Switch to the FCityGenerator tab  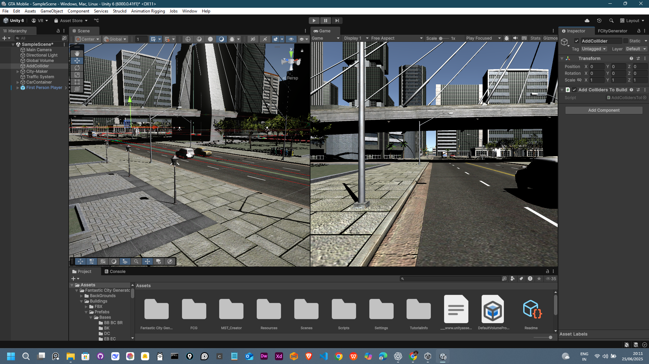[x=612, y=31]
